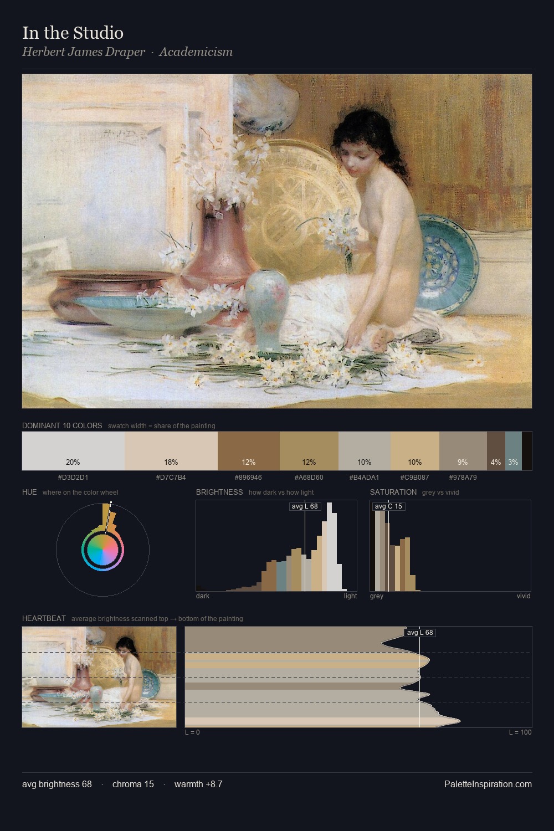The image size is (554, 831).
Task: Click the 'dark' brightness axis label
Action: tap(203, 596)
